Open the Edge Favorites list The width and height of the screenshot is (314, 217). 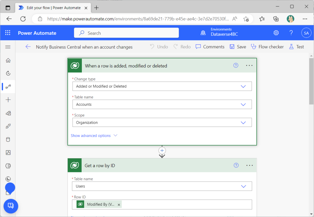click(x=262, y=19)
